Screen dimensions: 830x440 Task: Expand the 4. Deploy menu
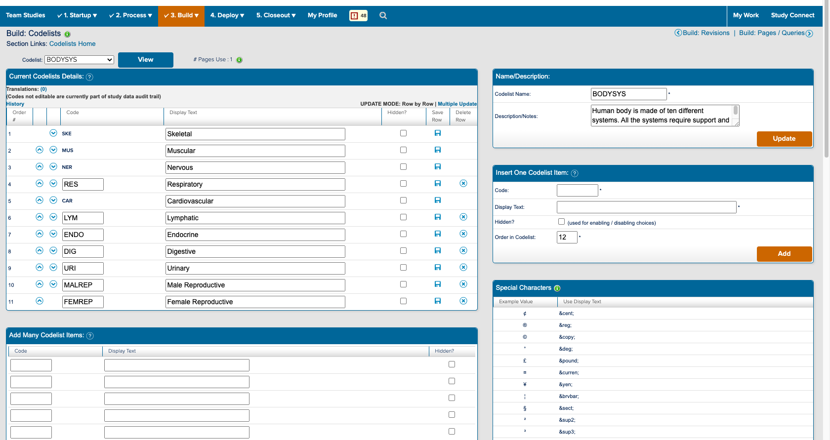227,16
